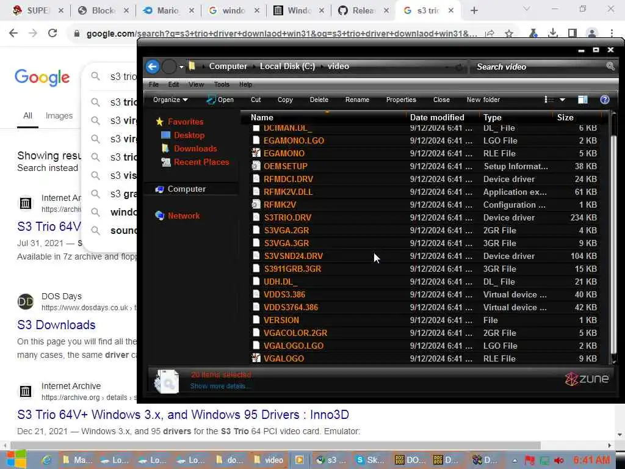This screenshot has height=469, width=625.
Task: Select Recent Places in the navigation pane
Action: coord(201,162)
